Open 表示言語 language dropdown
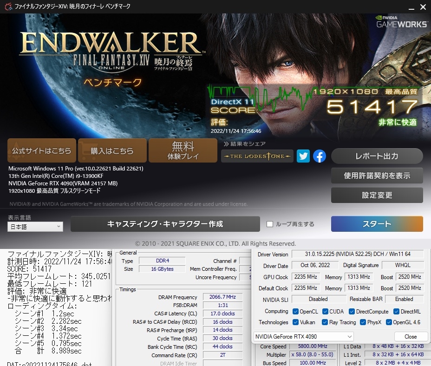Image resolution: width=431 pixels, height=366 pixels. pos(35,227)
